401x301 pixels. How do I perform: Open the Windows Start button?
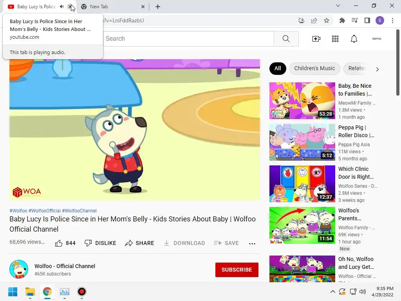coord(13,292)
